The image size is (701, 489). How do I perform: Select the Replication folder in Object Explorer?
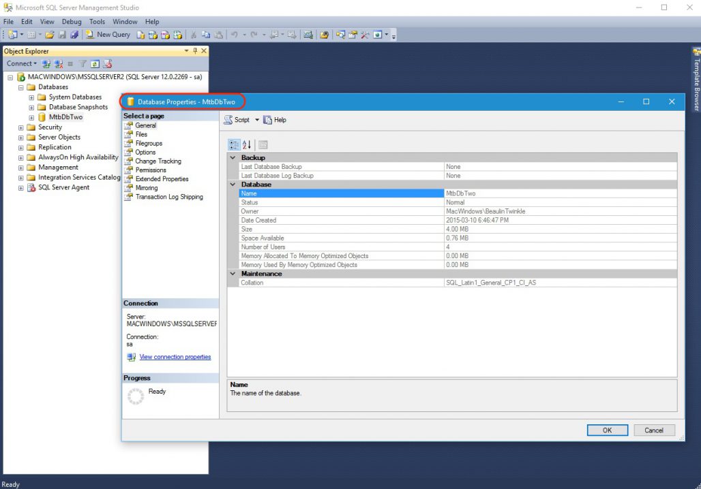click(x=55, y=147)
